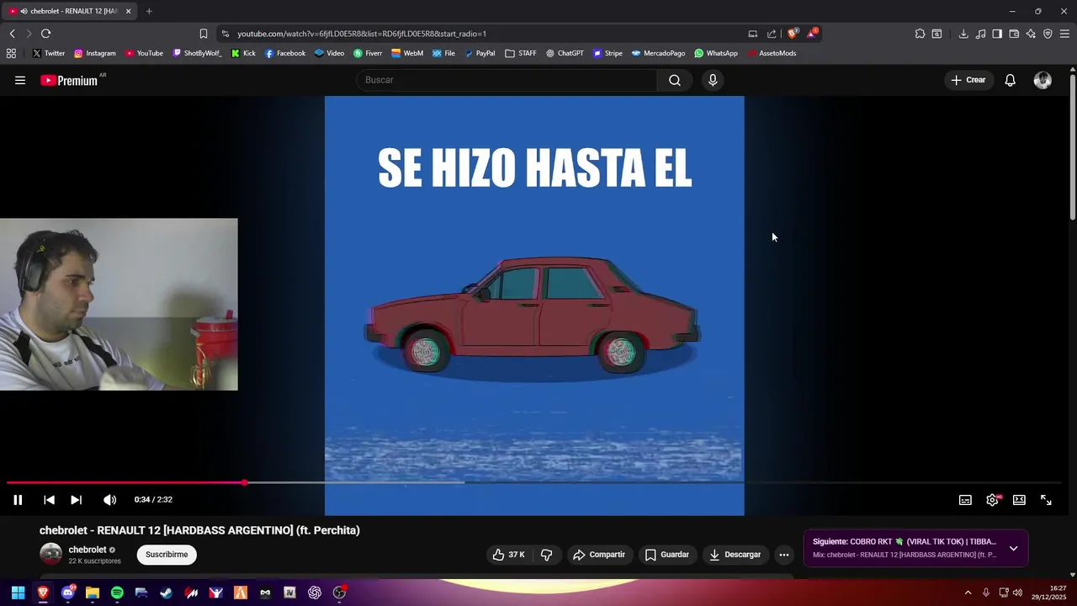
Task: Open the bookmarks bar apps grid icon
Action: [11, 53]
